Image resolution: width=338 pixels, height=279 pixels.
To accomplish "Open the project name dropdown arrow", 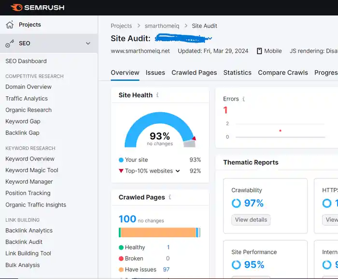I will [210, 38].
